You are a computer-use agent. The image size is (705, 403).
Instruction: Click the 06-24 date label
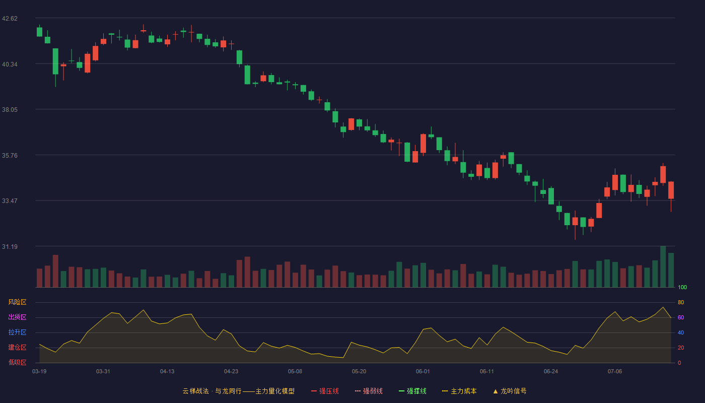pyautogui.click(x=551, y=371)
